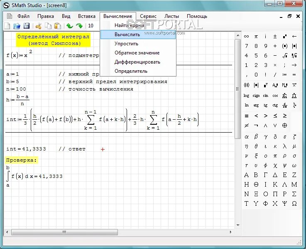Open the Помощь menu

coord(197,16)
